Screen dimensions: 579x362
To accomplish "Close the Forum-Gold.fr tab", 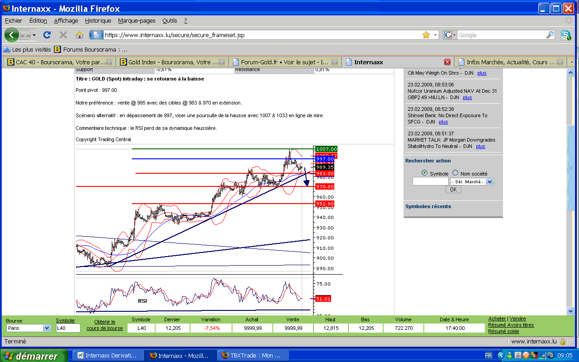I will point(334,62).
